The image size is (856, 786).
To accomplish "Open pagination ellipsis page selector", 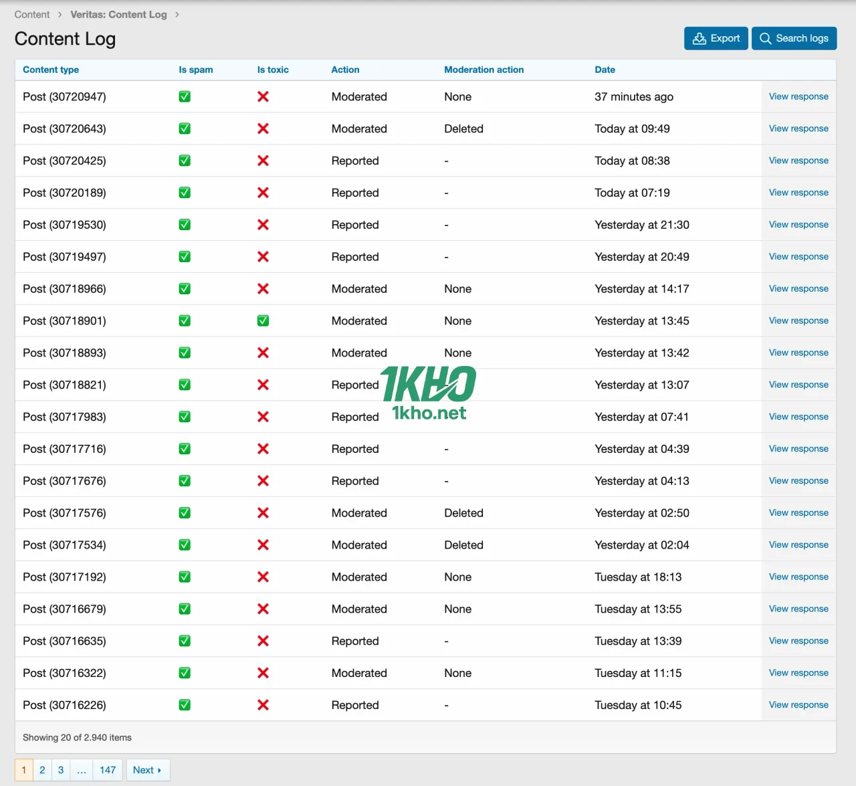I will (x=82, y=770).
